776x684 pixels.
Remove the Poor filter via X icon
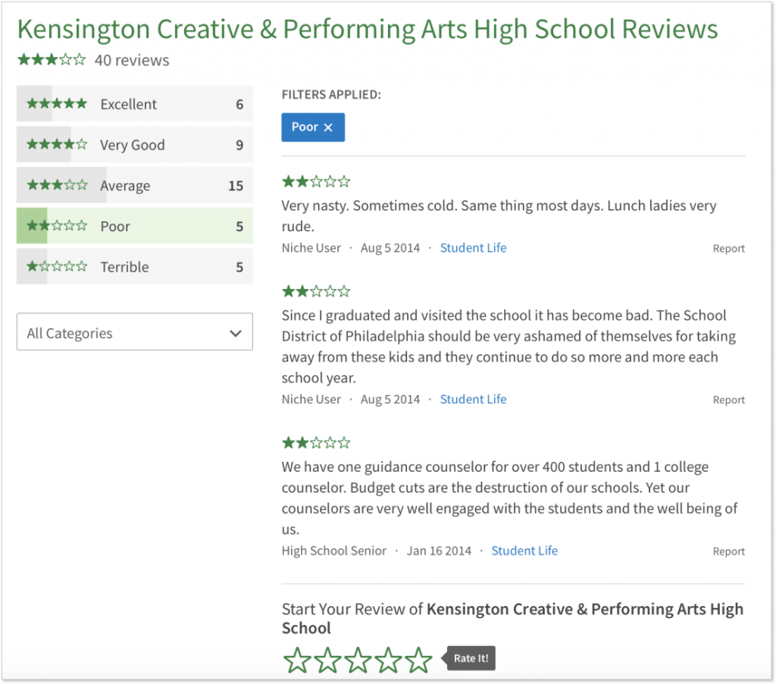coord(328,128)
